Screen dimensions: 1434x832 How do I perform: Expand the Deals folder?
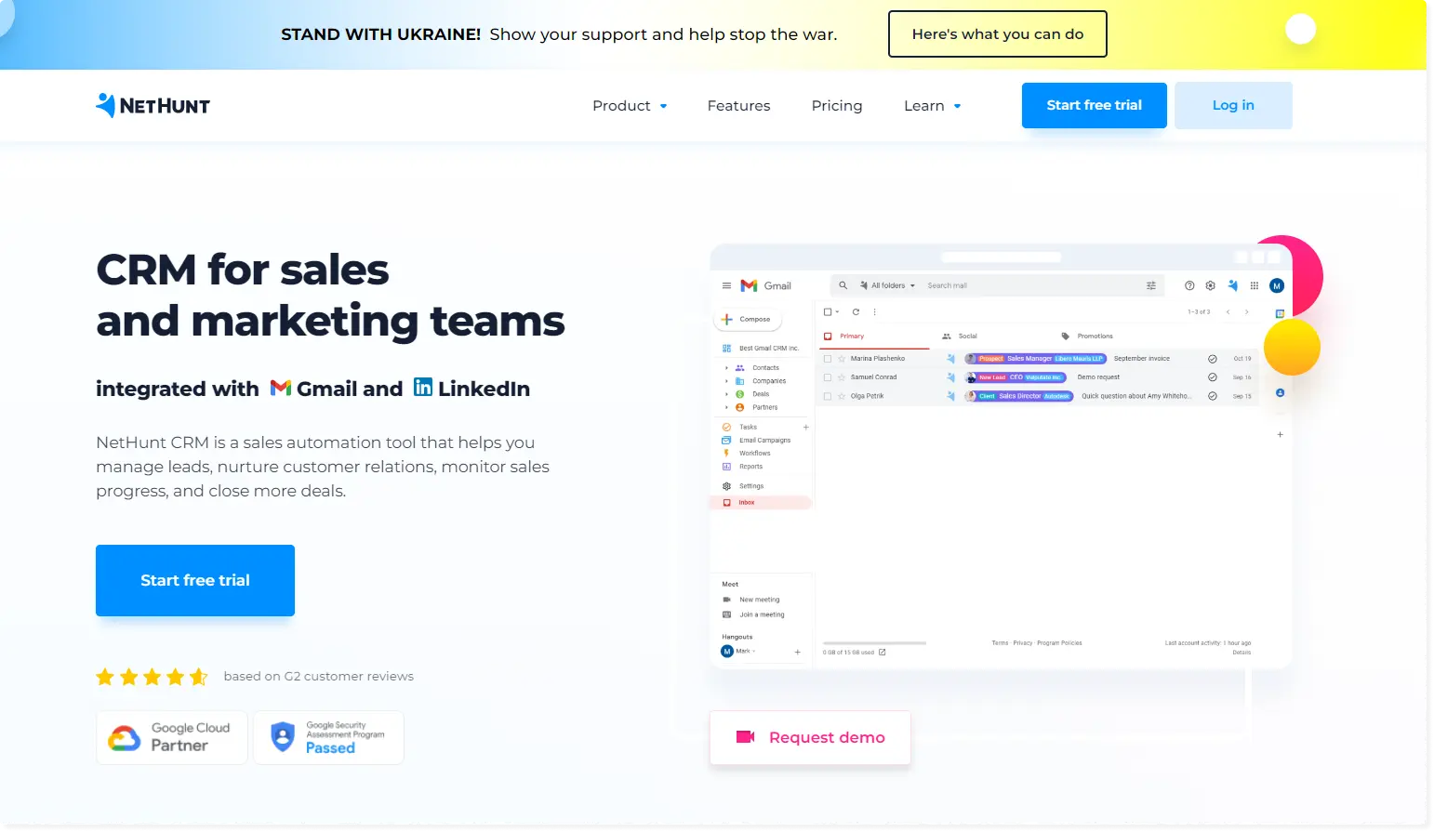pos(726,394)
